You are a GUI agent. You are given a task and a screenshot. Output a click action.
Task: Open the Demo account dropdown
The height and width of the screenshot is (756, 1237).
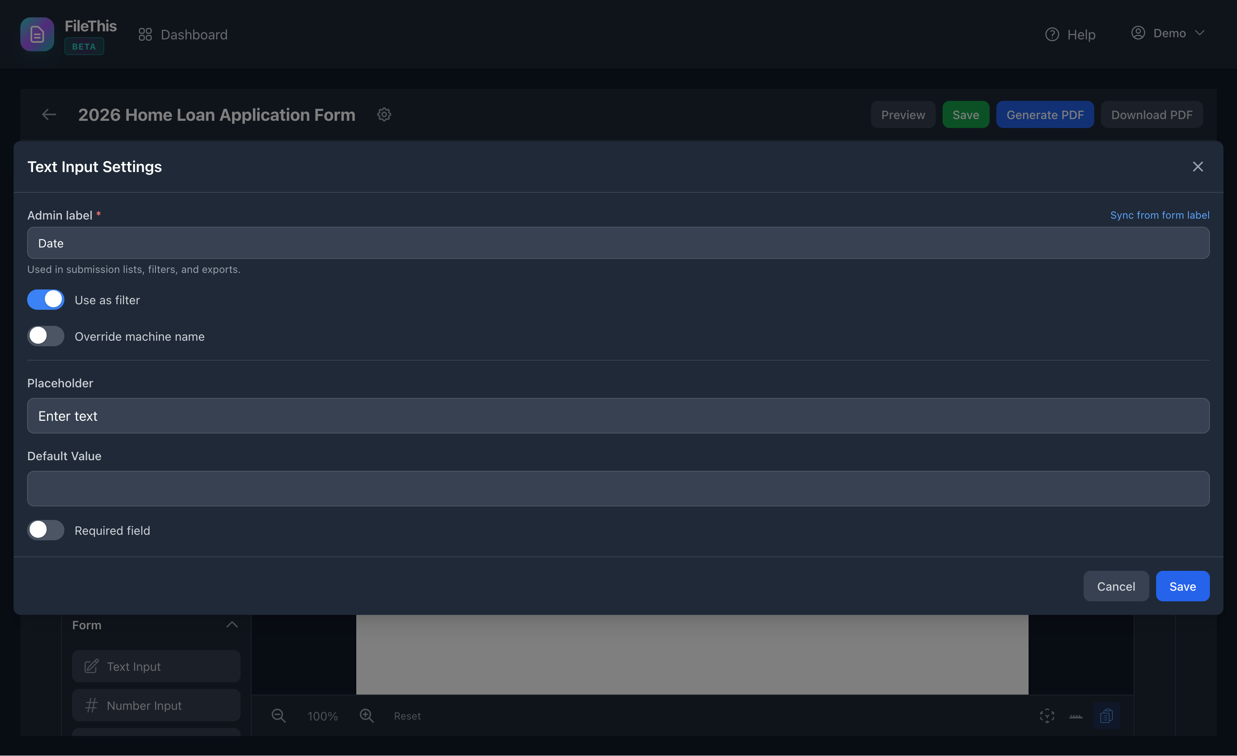coord(1168,33)
